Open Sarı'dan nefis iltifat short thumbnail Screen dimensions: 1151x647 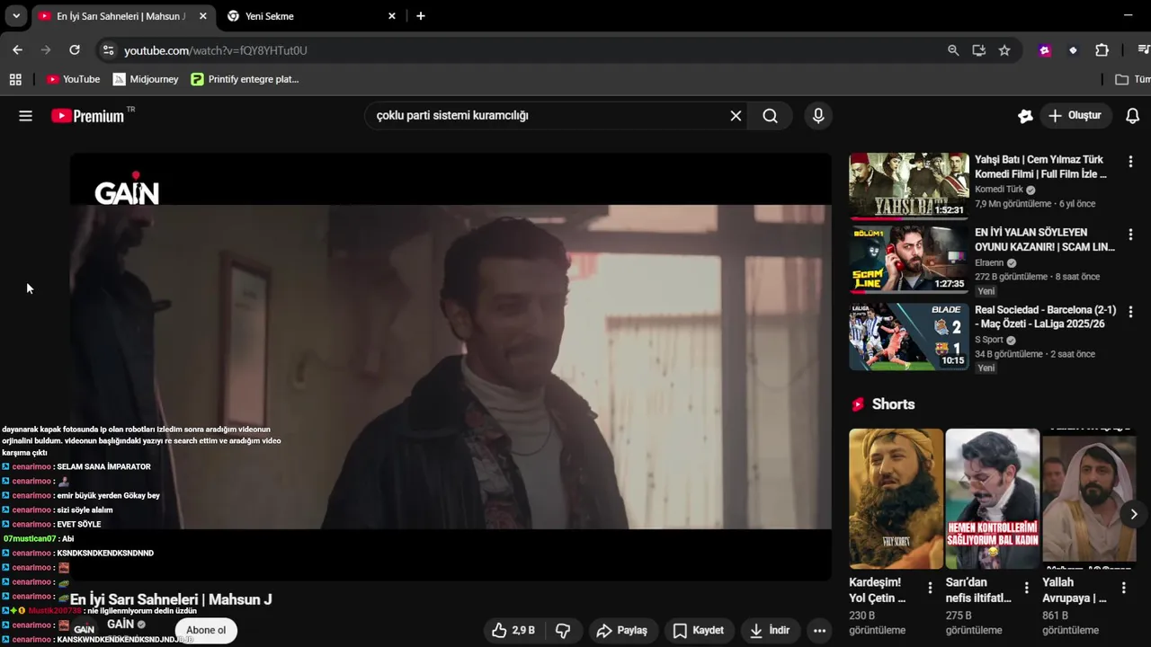[993, 499]
